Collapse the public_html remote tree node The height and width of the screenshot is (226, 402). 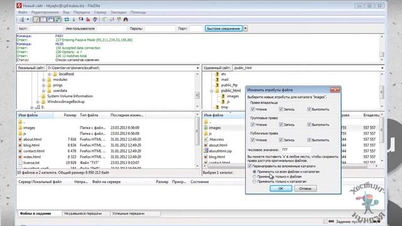click(x=212, y=90)
